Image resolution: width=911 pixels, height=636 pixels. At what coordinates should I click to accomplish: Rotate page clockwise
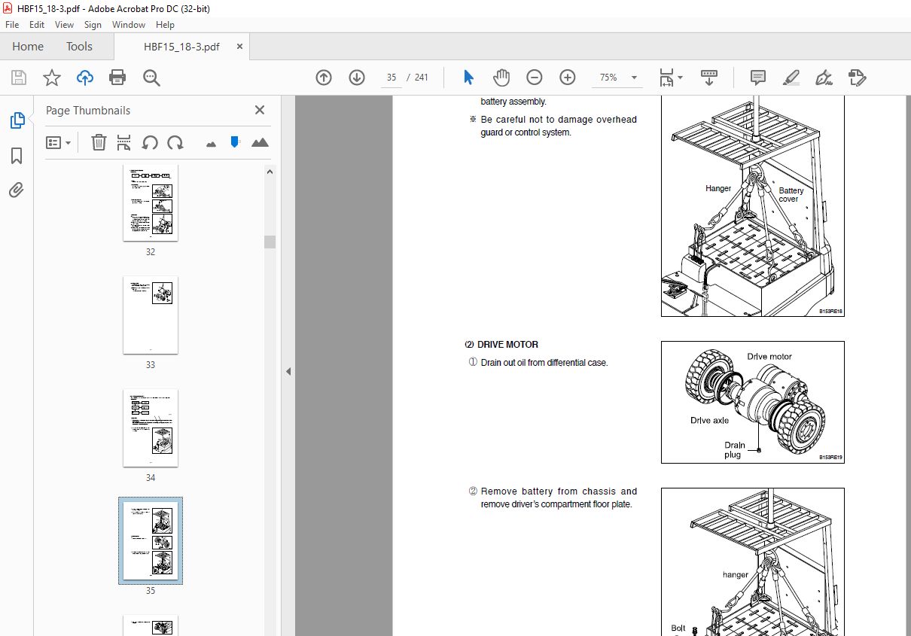175,142
